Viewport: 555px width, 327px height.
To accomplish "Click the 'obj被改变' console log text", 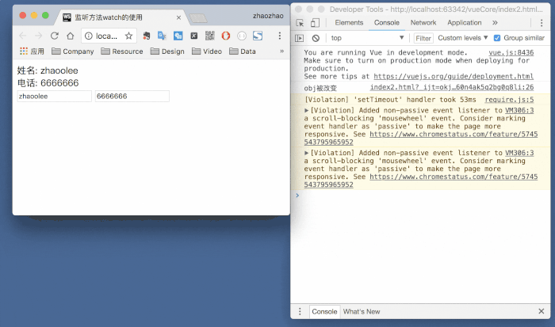I will point(320,89).
